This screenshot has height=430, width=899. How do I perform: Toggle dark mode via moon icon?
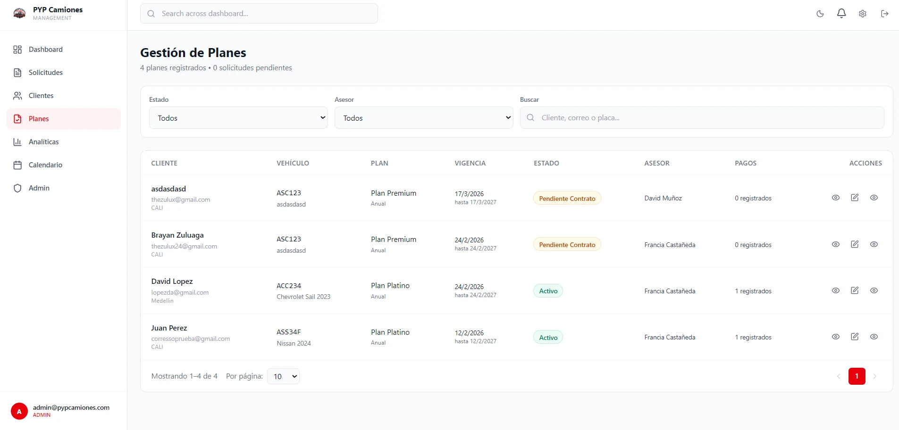(820, 14)
